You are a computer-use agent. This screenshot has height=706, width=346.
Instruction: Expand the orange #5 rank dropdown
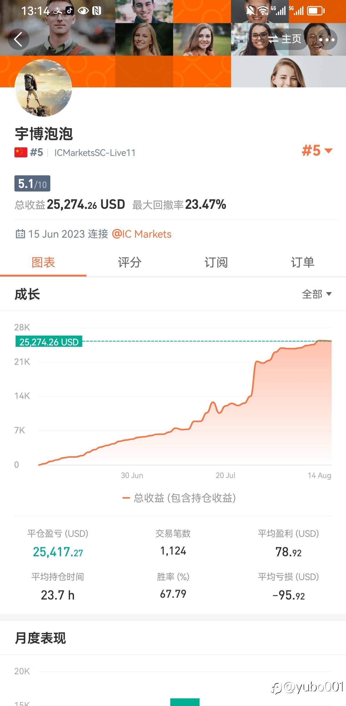tap(317, 151)
